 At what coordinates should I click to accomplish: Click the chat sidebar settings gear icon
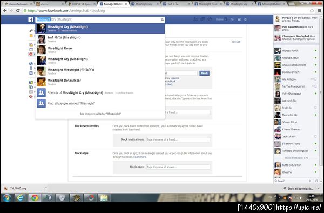click(310, 181)
